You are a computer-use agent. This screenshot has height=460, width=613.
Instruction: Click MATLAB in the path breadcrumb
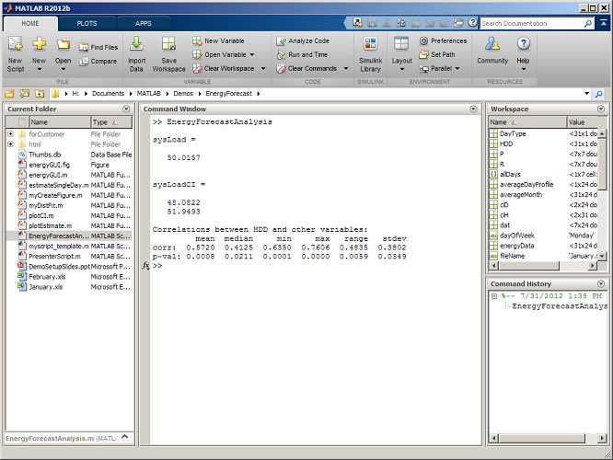[148, 94]
